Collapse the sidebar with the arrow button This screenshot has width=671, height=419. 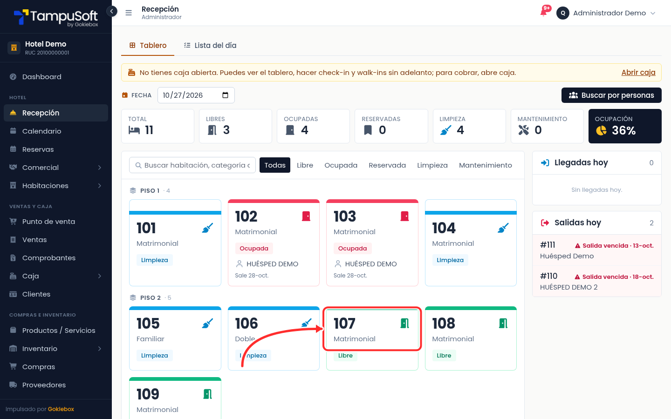coord(112,11)
